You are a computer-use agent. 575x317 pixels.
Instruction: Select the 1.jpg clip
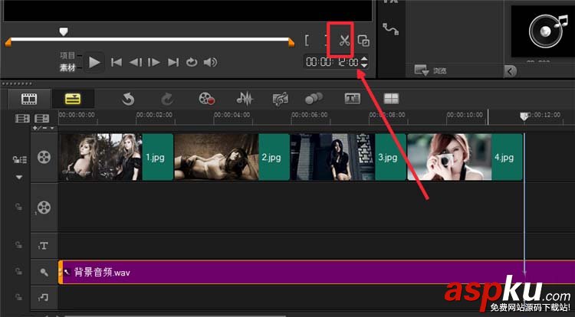point(117,157)
